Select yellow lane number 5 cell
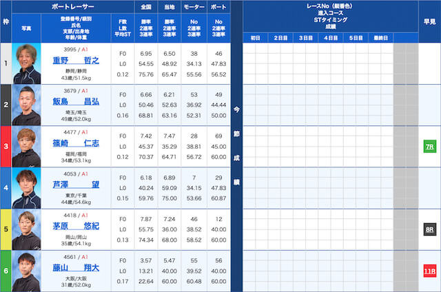 click(6, 229)
